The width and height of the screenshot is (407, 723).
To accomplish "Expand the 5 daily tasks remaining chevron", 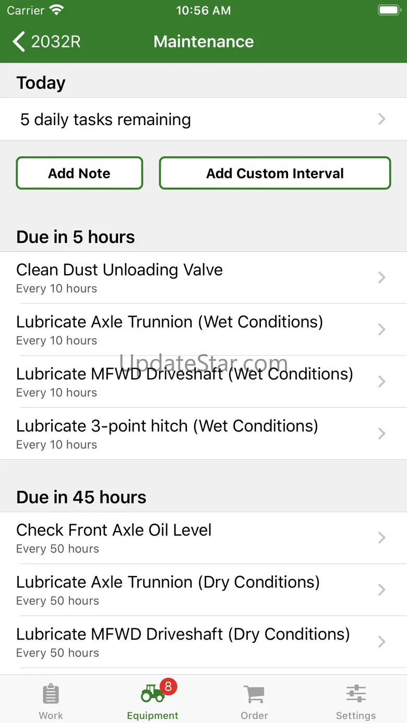I will (x=382, y=119).
